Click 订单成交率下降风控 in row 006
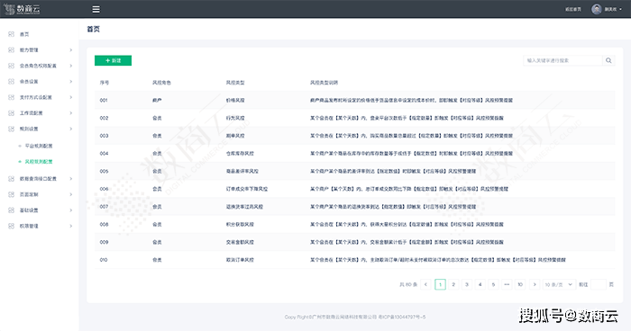631x331 pixels. 247,189
